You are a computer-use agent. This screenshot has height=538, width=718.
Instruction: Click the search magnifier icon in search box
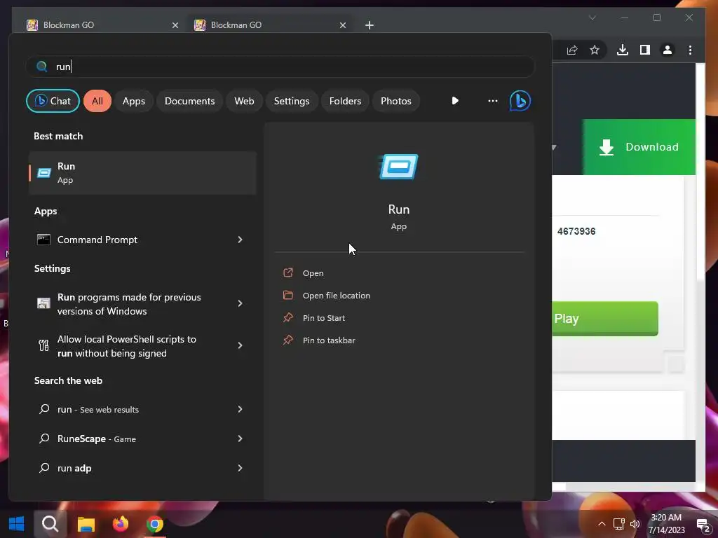[41, 67]
